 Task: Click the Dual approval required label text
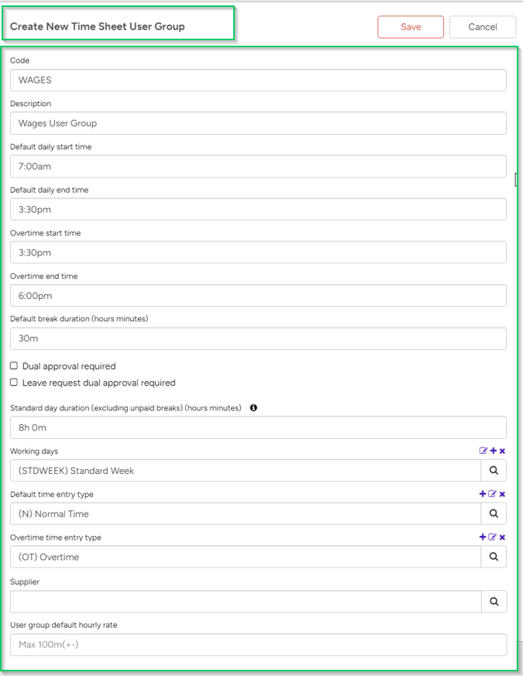click(x=69, y=366)
